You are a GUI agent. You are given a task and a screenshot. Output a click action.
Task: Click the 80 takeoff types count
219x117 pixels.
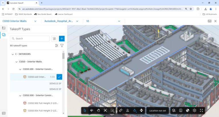(19, 45)
